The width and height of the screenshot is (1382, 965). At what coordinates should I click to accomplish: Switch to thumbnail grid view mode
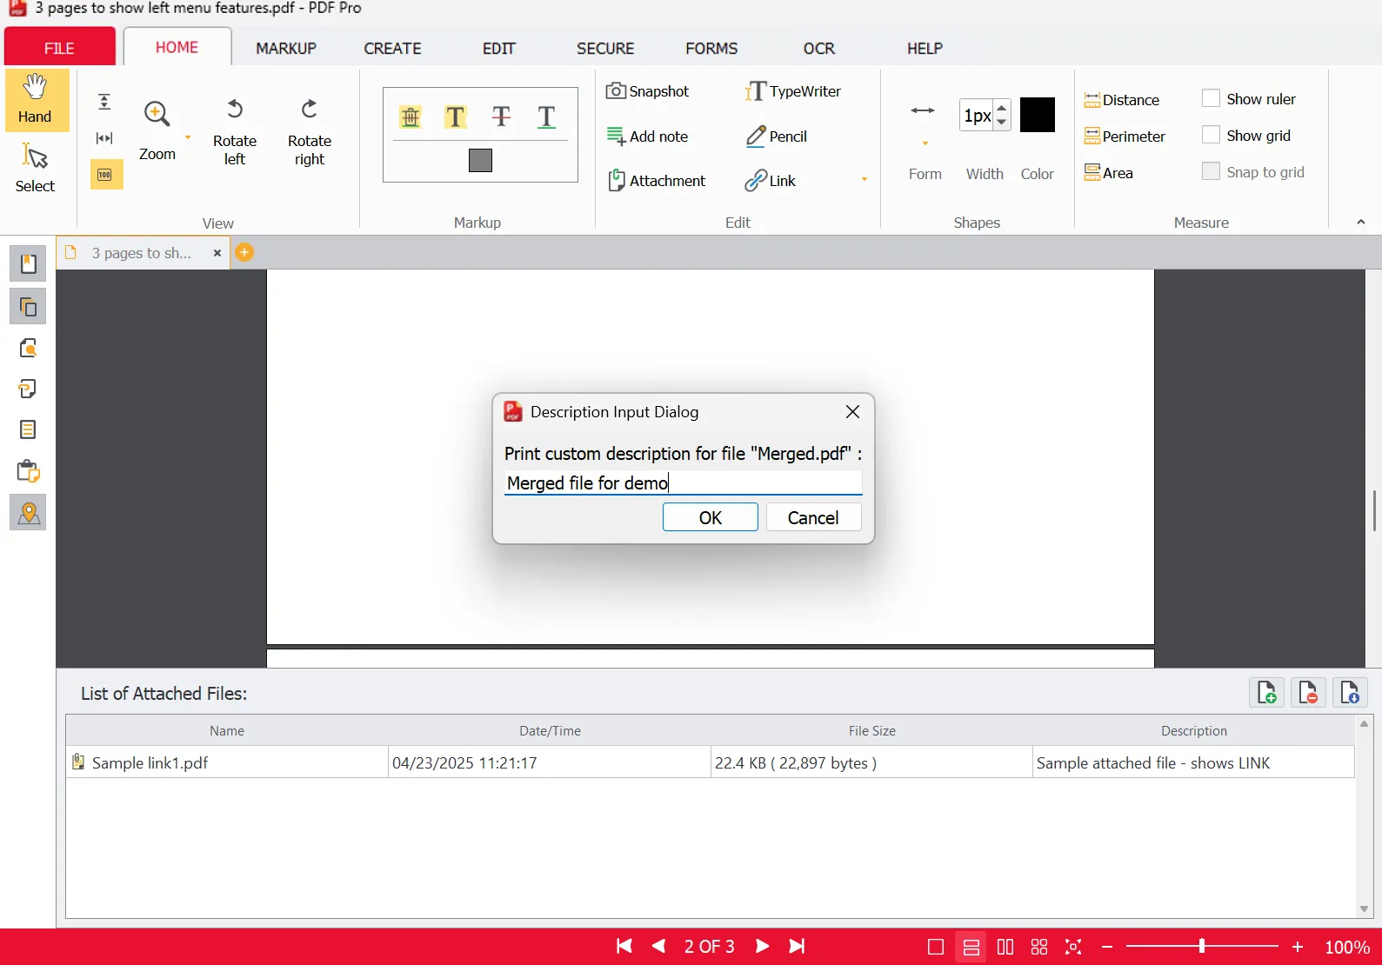point(1039,947)
